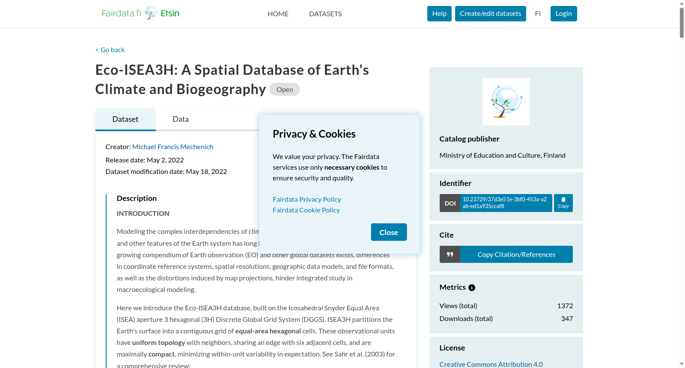Image resolution: width=685 pixels, height=368 pixels.
Task: Click the Login button
Action: tap(564, 14)
